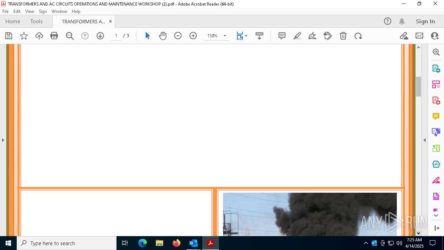Select the Highlight text pen

point(297,36)
